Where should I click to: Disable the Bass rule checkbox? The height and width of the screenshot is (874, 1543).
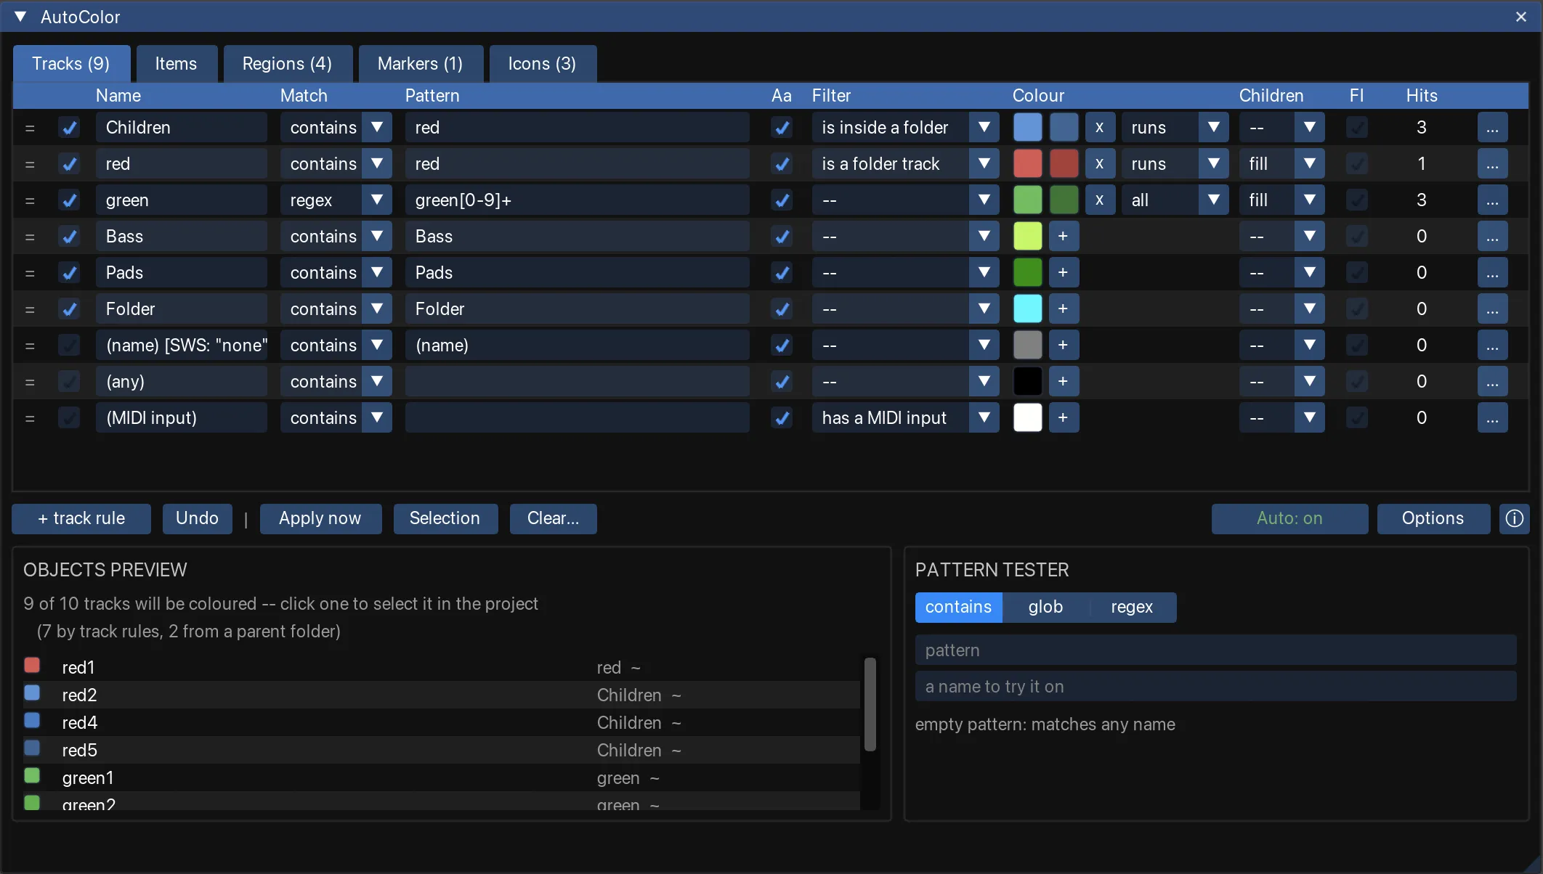(x=70, y=237)
